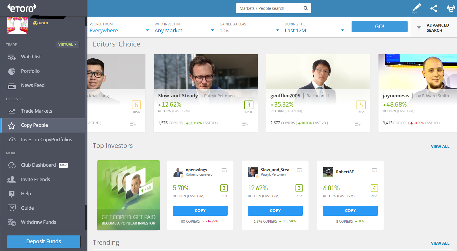The width and height of the screenshot is (457, 251).
Task: Click the user profile avatar
Action: click(x=17, y=25)
